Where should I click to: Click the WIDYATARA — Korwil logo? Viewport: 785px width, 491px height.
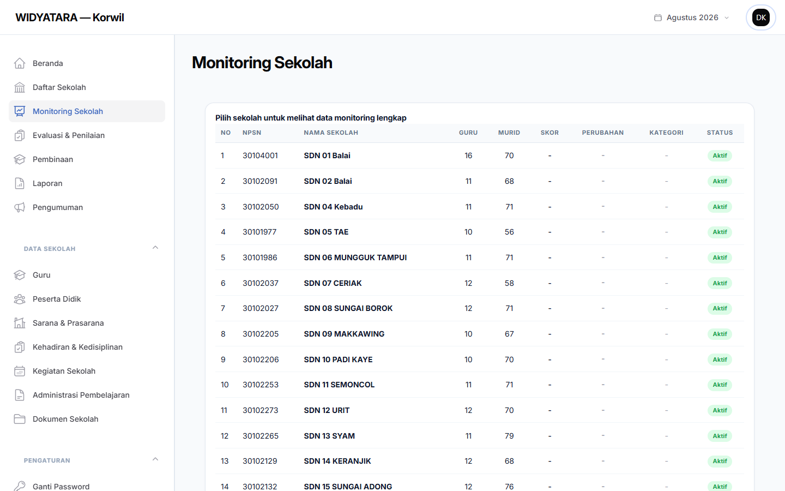coord(70,17)
